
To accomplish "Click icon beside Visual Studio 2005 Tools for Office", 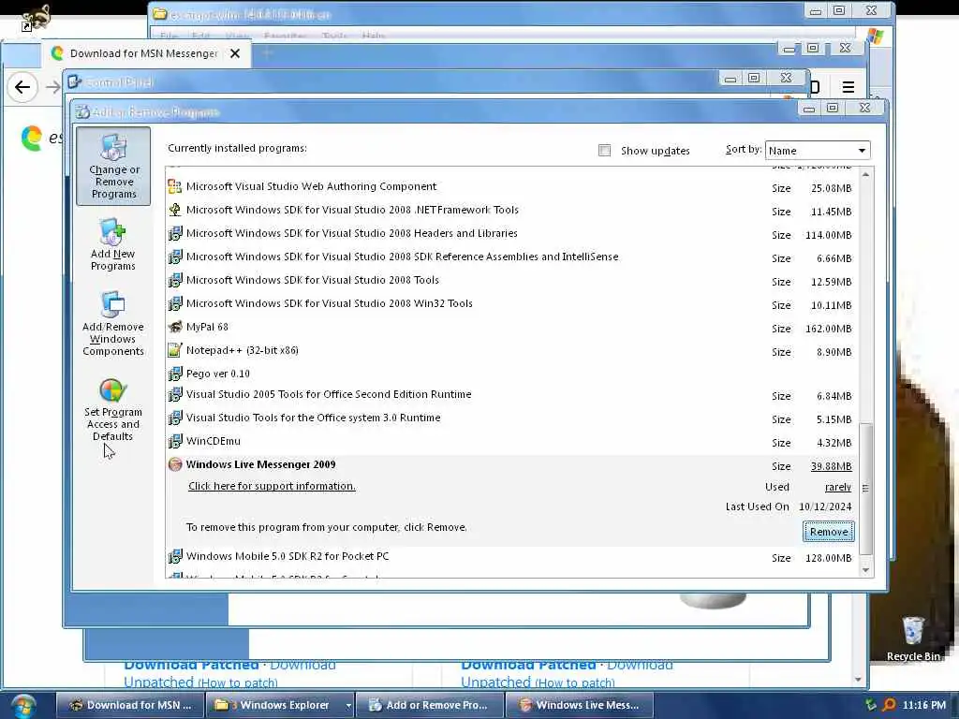I will click(x=175, y=394).
